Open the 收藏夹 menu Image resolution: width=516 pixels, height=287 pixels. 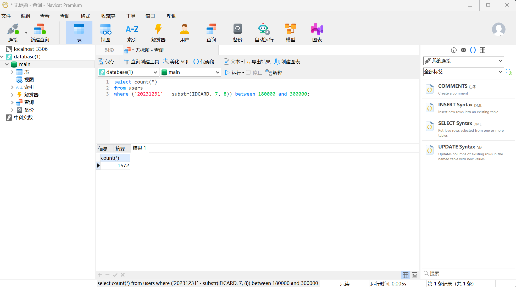108,16
